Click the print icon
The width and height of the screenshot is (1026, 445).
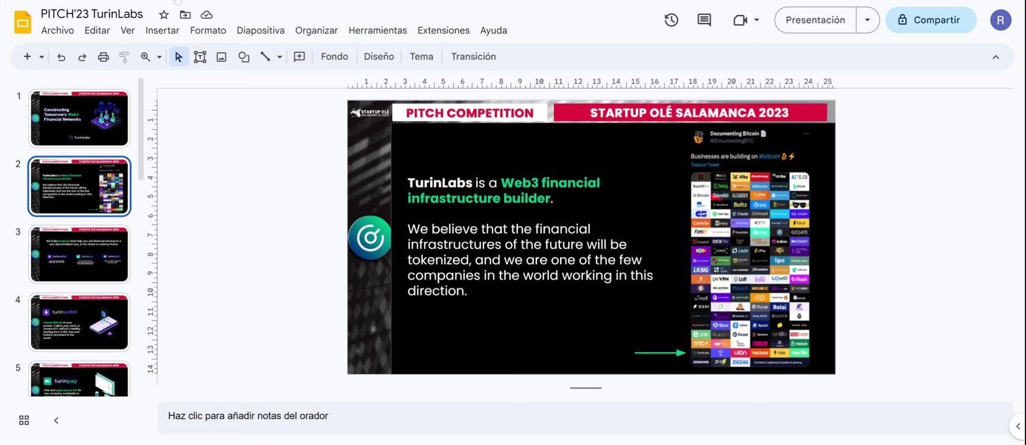103,57
